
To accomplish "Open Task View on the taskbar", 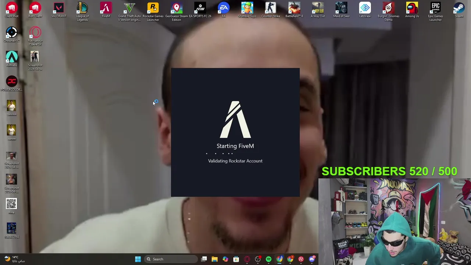I will [x=204, y=259].
